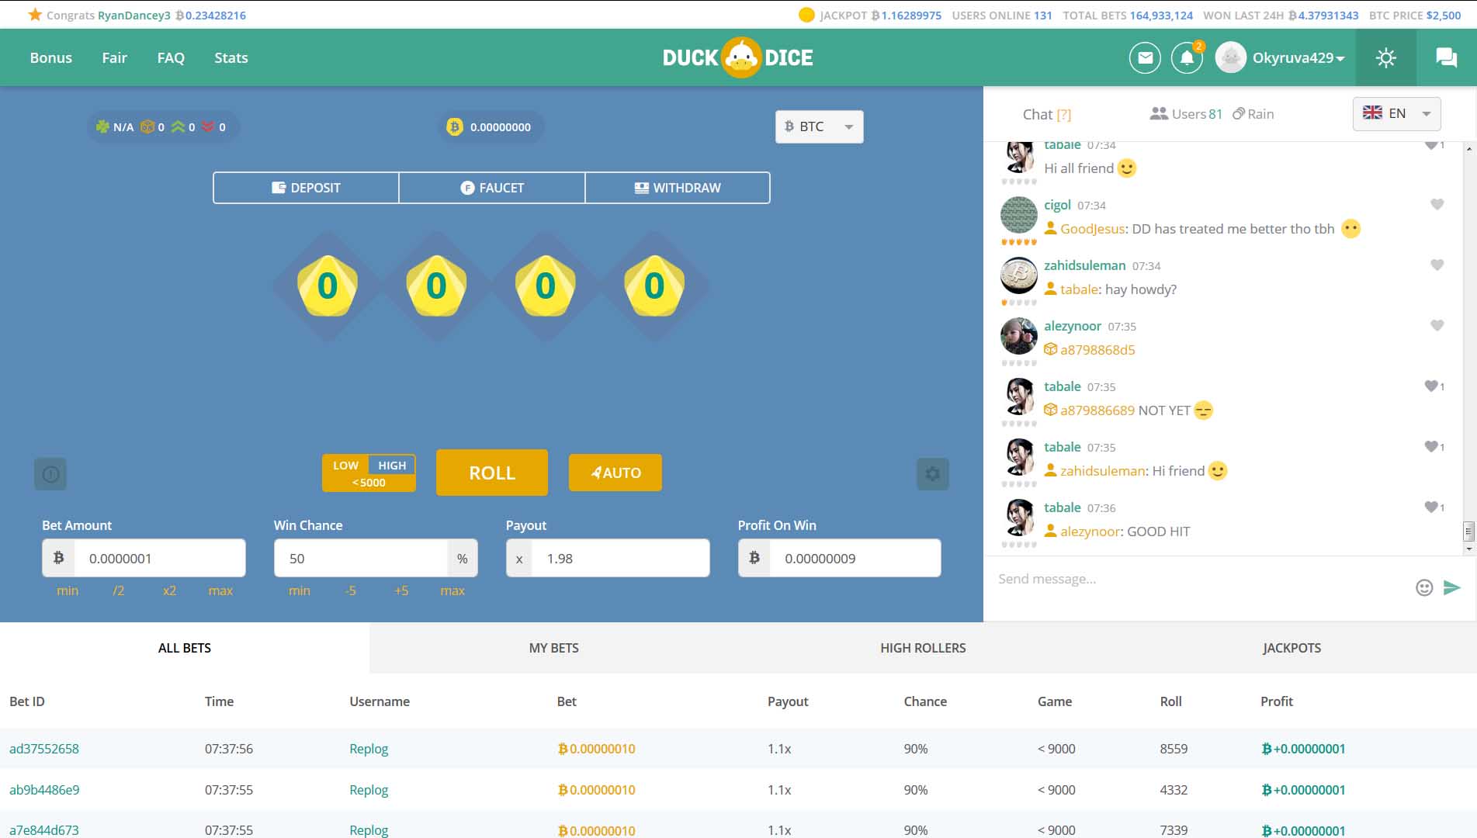
Task: Click the FAUCET button
Action: coord(492,188)
